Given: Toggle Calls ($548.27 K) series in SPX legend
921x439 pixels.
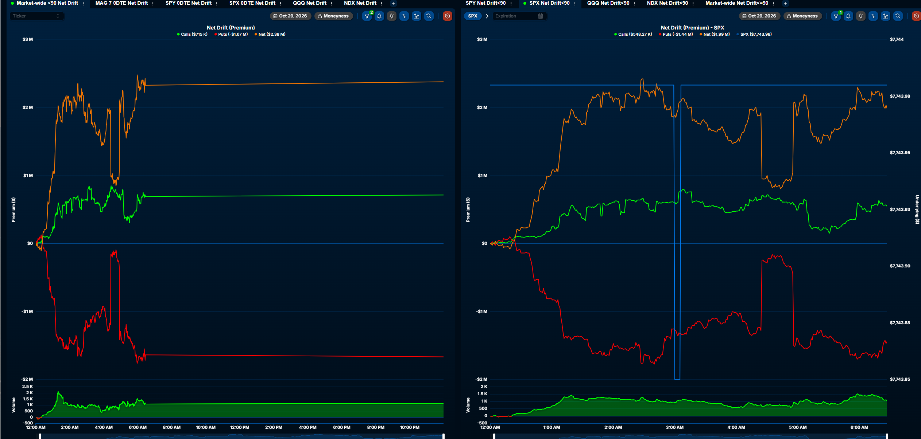Looking at the screenshot, I should (x=633, y=34).
